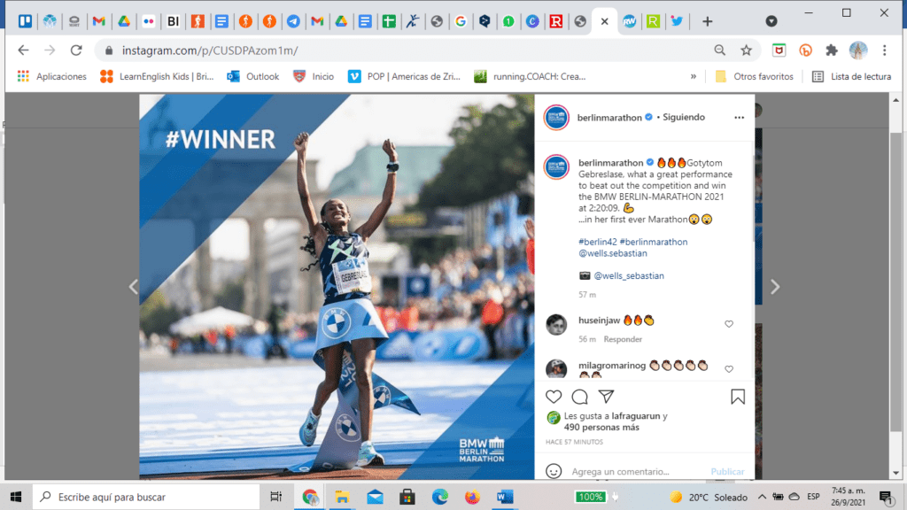Open the three-dot post options menu
The image size is (907, 510).
click(739, 117)
